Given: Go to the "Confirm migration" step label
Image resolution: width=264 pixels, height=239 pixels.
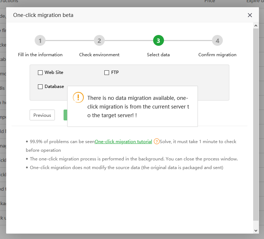Looking at the screenshot, I should click(217, 55).
